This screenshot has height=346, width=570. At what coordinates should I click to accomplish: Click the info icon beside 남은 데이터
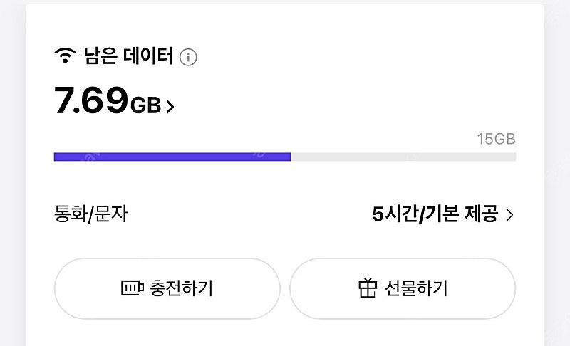point(188,57)
